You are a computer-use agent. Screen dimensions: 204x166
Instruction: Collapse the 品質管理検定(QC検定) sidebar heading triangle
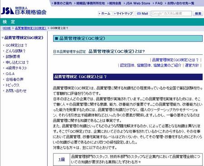[x=3, y=38]
